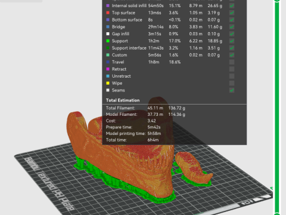Viewport: 286px width, 215px height.
Task: Click the Travel color swatch
Action: [108, 62]
